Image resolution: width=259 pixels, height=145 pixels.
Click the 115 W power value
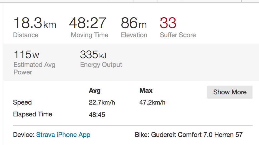26,55
